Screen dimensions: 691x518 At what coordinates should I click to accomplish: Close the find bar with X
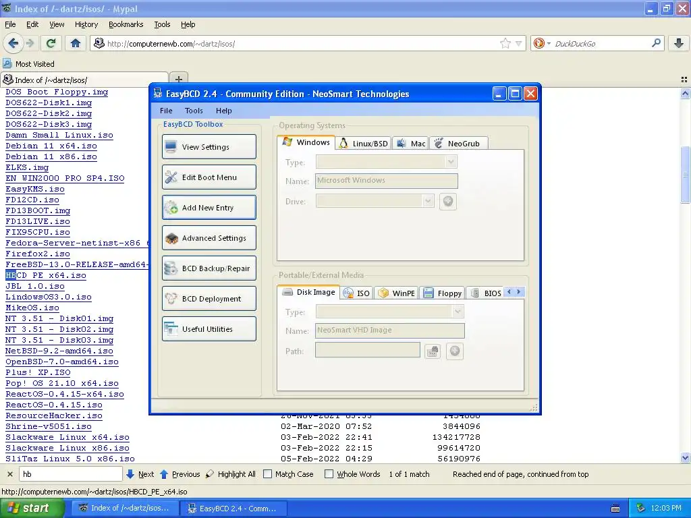[9, 474]
